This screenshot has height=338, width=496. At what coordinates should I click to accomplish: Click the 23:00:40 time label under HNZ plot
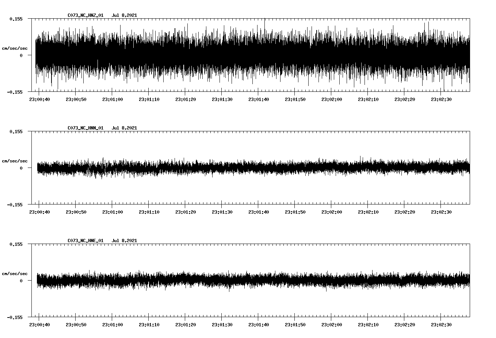point(39,99)
